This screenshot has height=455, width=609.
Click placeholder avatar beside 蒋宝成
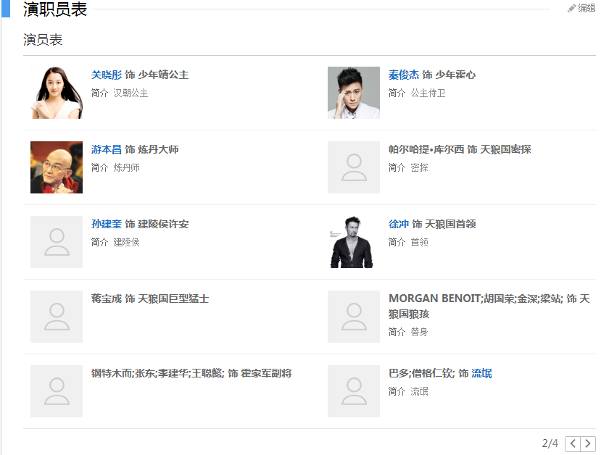click(57, 317)
